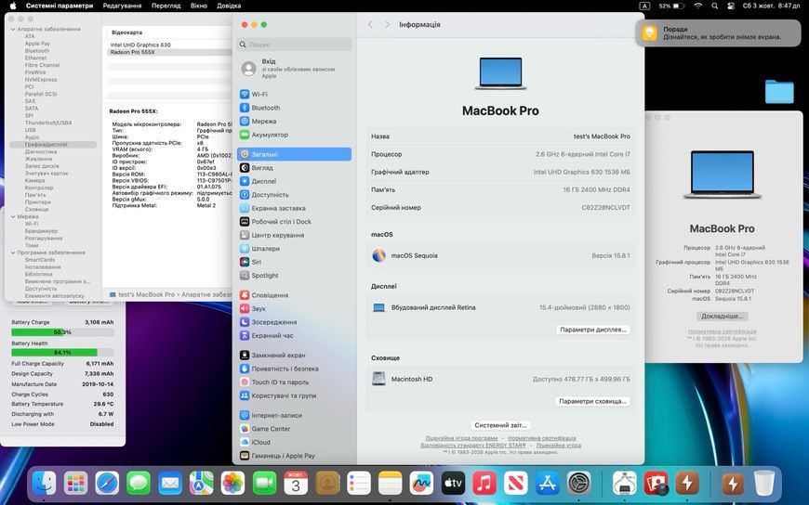Open Замкнений екран settings
Image resolution: width=809 pixels, height=505 pixels.
click(294, 355)
